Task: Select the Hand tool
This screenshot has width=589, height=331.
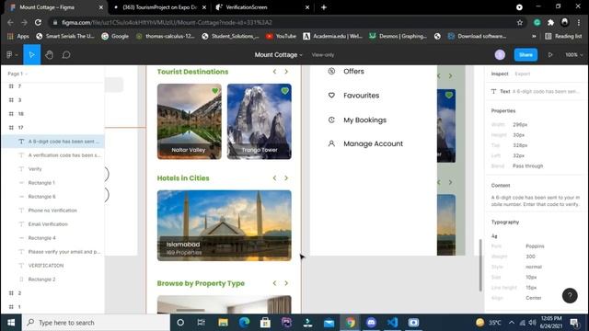Action: point(49,55)
